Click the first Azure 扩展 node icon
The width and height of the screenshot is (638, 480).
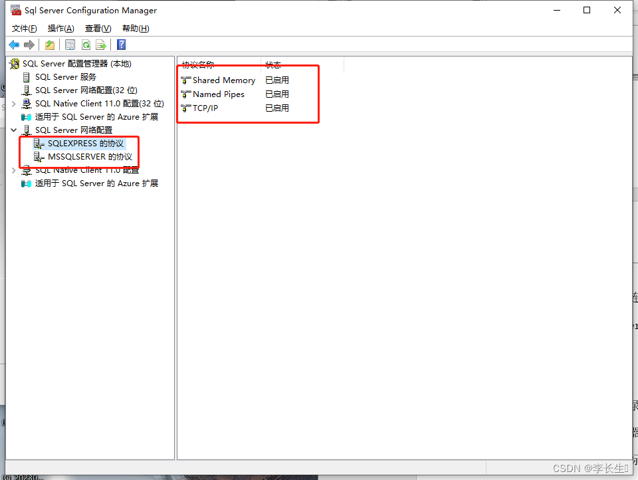27,117
